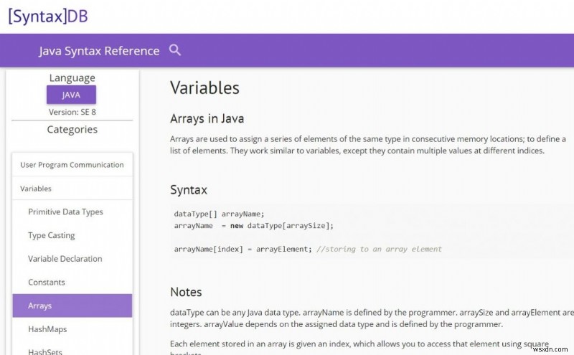Image resolution: width=574 pixels, height=355 pixels.
Task: Select Constants in sidebar
Action: tap(47, 282)
